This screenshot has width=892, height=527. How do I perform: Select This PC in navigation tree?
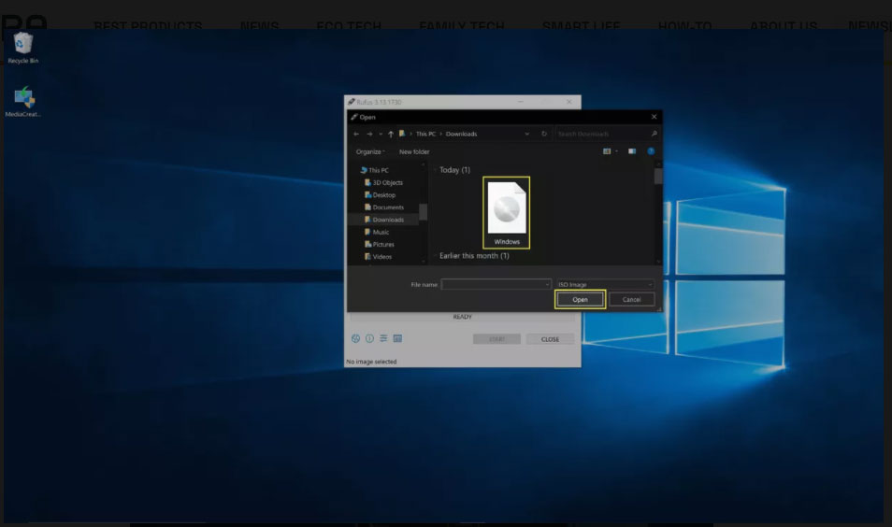click(374, 170)
